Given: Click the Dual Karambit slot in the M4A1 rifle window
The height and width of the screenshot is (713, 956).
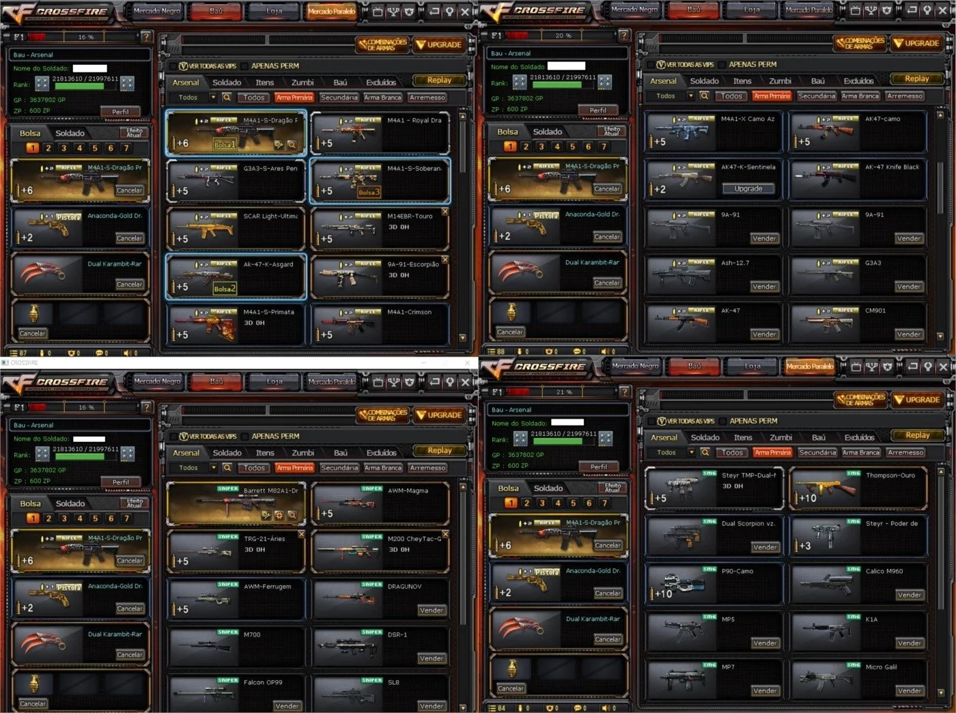Looking at the screenshot, I should point(80,274).
